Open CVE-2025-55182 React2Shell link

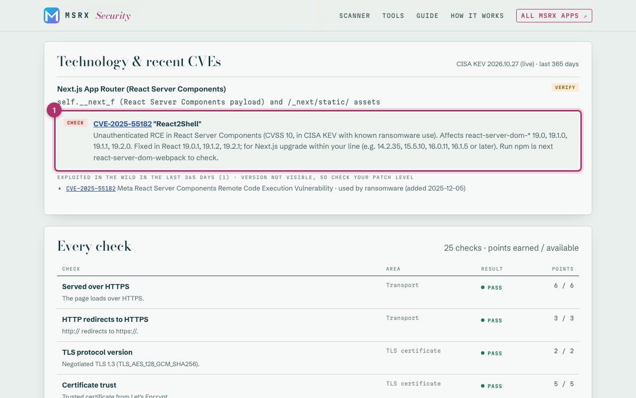click(123, 124)
